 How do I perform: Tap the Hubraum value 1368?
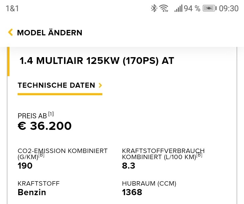pos(132,192)
